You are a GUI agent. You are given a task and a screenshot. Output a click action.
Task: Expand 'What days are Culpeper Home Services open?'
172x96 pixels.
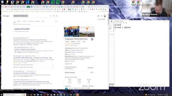pyautogui.click(x=33, y=67)
